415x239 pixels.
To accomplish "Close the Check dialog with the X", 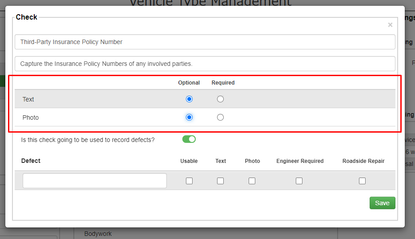I will click(390, 24).
